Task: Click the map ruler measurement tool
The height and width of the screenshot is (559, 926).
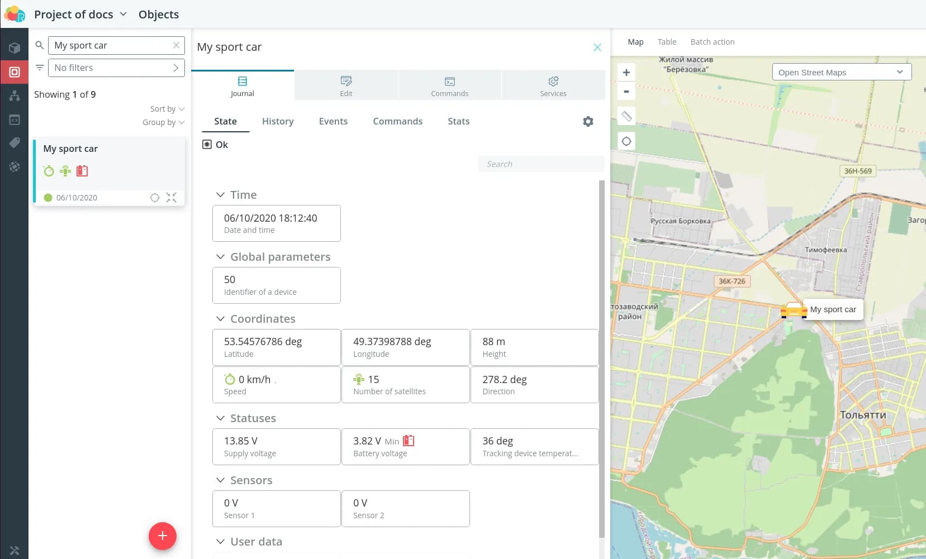Action: (626, 116)
